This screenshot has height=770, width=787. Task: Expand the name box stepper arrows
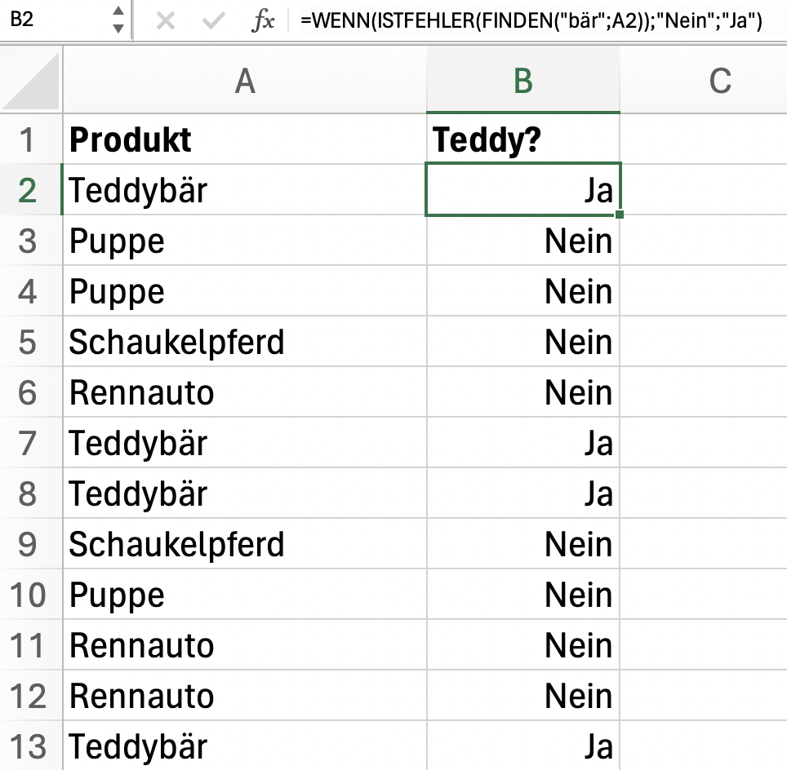[x=118, y=20]
